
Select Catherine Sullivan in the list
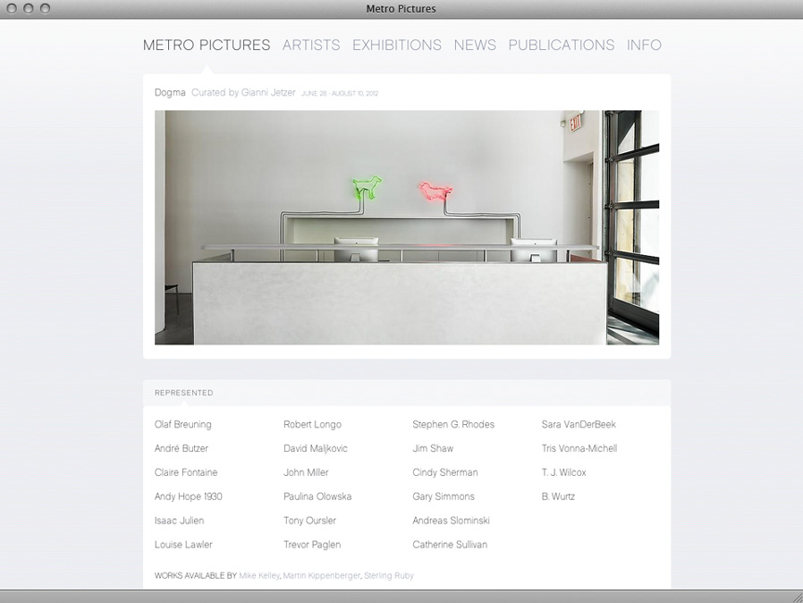coord(450,545)
